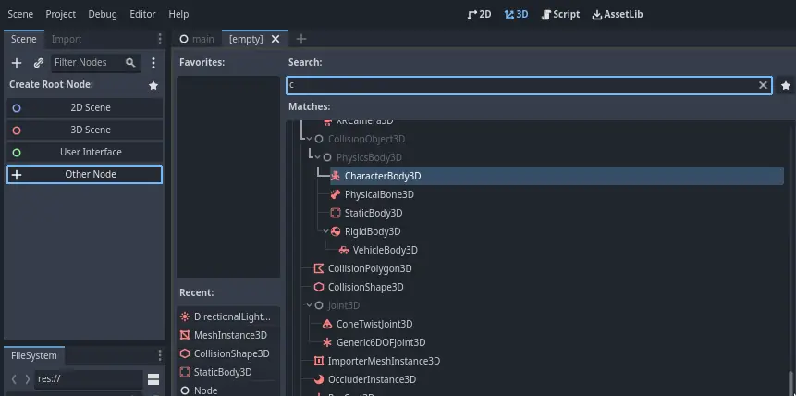Screen dimensions: 796x396
Task: Clear the search field with the X icon
Action: pos(764,85)
